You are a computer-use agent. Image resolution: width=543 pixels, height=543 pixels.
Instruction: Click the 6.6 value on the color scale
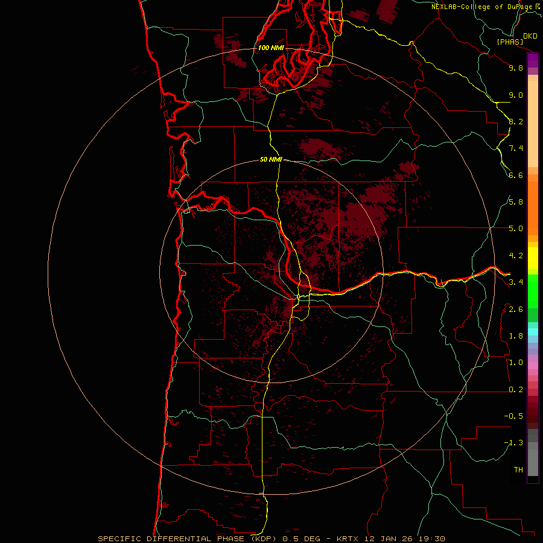tap(516, 175)
